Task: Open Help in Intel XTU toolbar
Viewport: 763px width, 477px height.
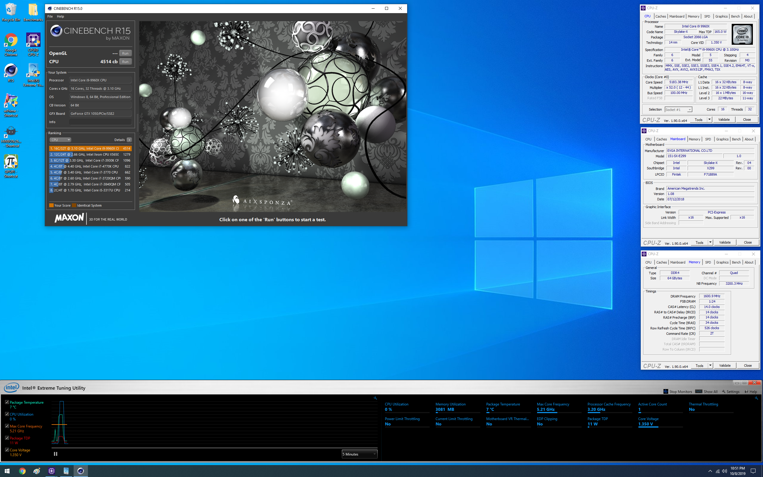Action: 751,391
